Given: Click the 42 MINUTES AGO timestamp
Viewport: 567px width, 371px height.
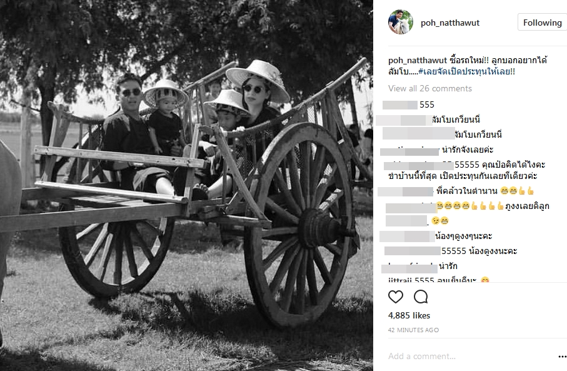Looking at the screenshot, I should (413, 330).
